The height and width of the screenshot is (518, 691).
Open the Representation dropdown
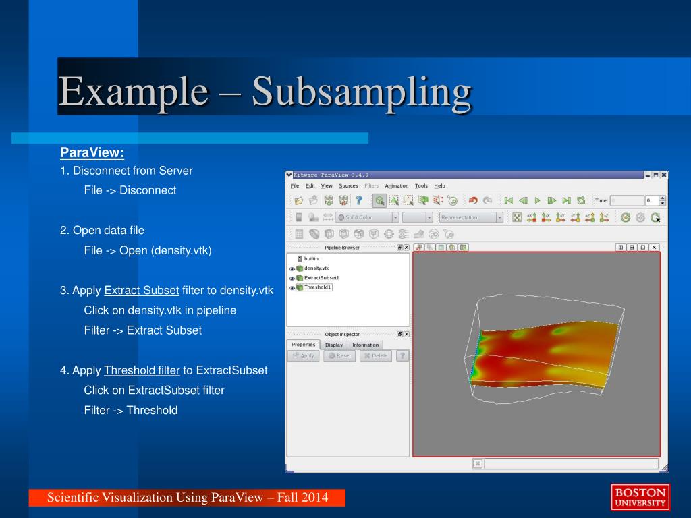click(x=470, y=217)
